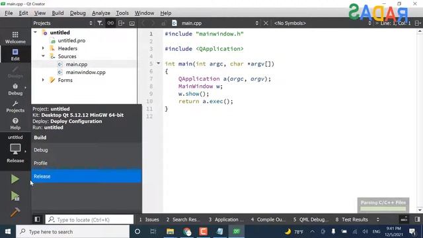Click the filter tree icon in Projects pane
Image resolution: width=423 pixels, height=238 pixels.
(x=100, y=23)
